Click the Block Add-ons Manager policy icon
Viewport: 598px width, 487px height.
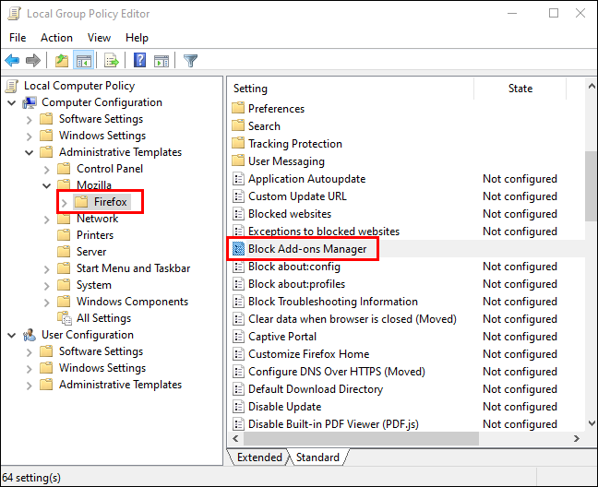[x=238, y=249]
